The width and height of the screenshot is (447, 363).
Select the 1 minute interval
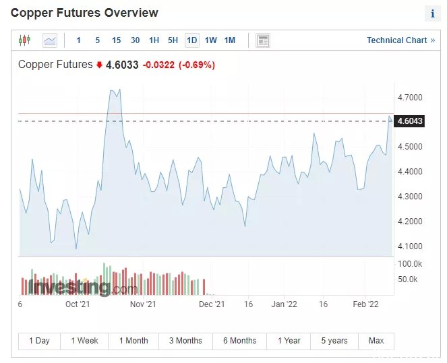click(x=79, y=40)
